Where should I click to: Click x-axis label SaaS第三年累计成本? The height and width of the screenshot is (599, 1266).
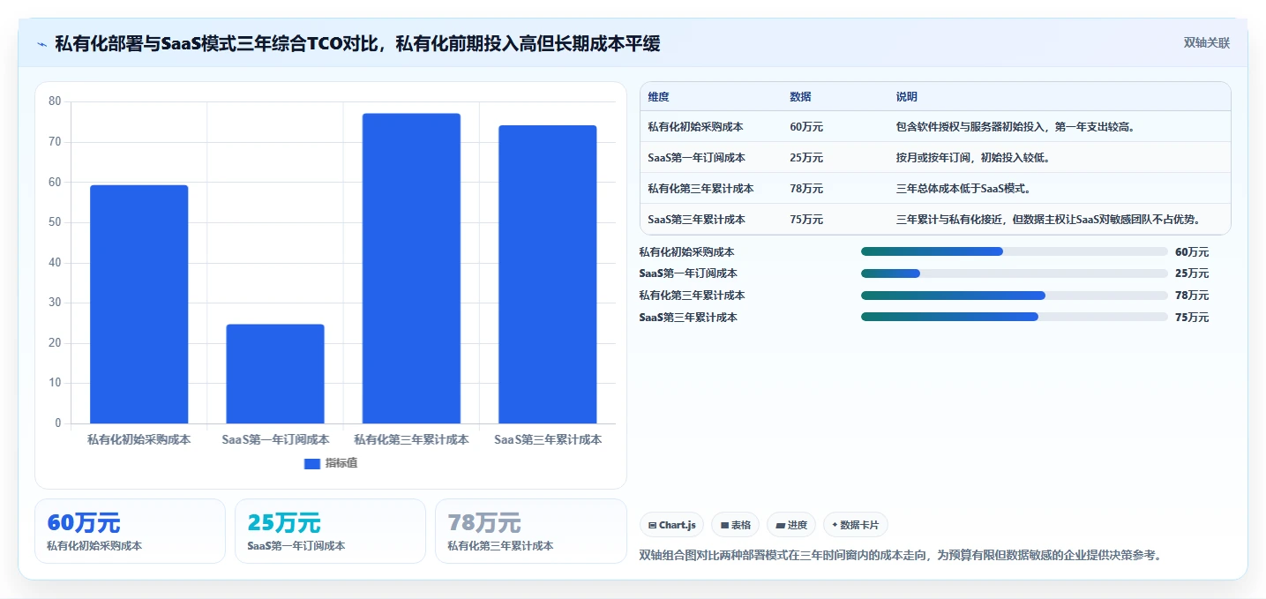coord(548,439)
